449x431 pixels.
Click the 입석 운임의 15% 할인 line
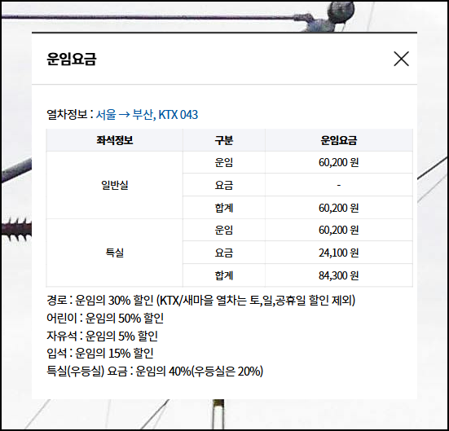point(100,354)
